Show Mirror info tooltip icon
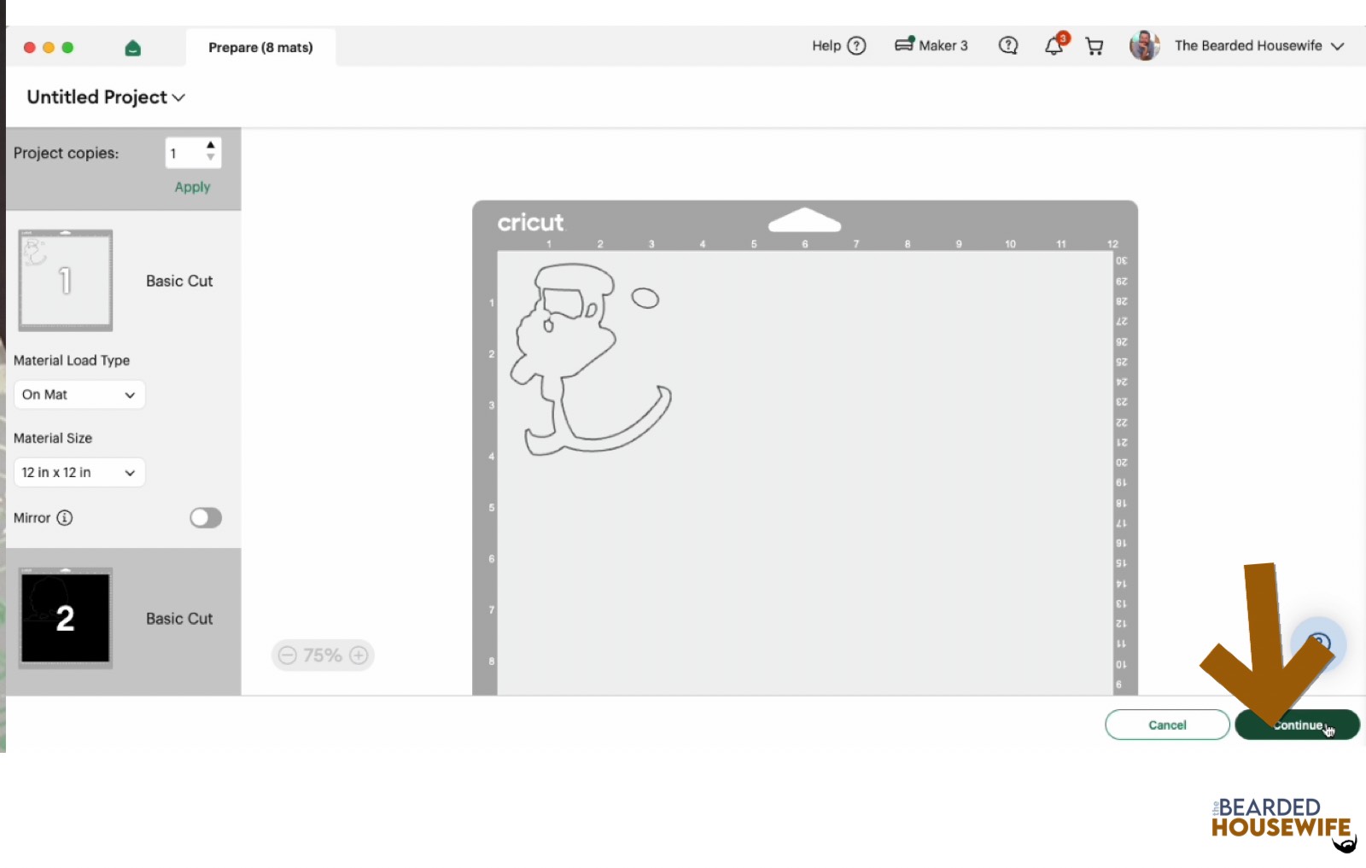Viewport: 1366px width, 868px height. tap(65, 518)
